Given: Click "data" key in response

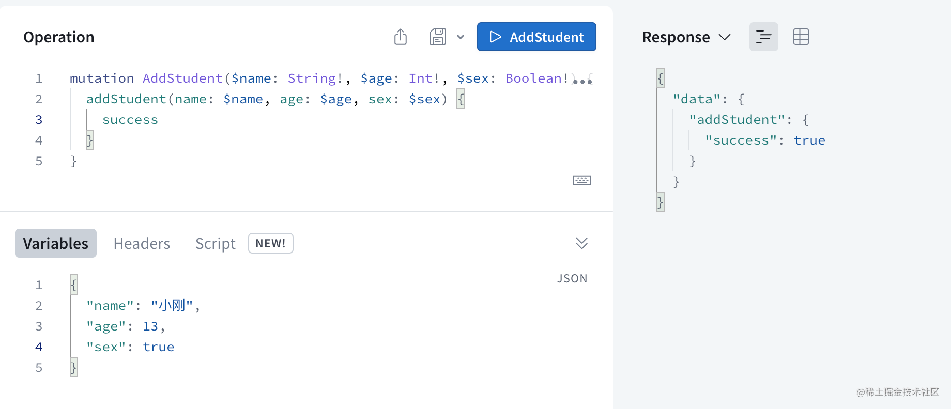Looking at the screenshot, I should coord(696,99).
